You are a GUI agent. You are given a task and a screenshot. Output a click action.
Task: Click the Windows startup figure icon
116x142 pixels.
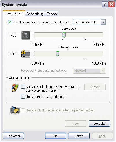click(x=15, y=88)
